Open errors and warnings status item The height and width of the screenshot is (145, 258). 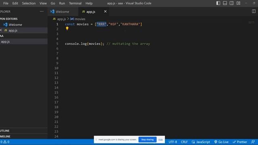point(5,142)
